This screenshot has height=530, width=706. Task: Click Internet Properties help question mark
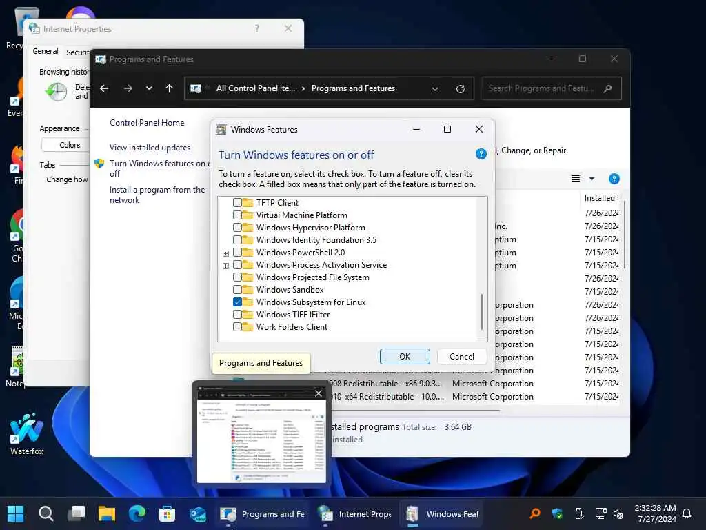[x=256, y=28]
